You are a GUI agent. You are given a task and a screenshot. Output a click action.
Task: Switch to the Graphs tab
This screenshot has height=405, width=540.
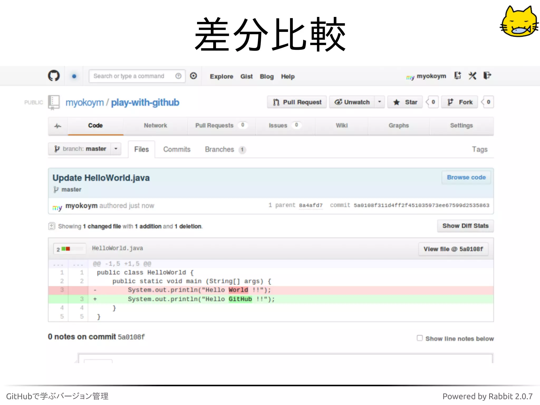[399, 126]
